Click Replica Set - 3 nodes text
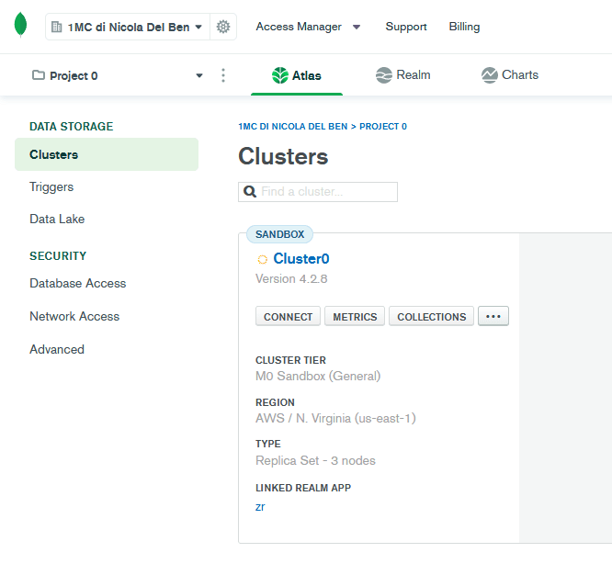The image size is (612, 575). click(315, 461)
